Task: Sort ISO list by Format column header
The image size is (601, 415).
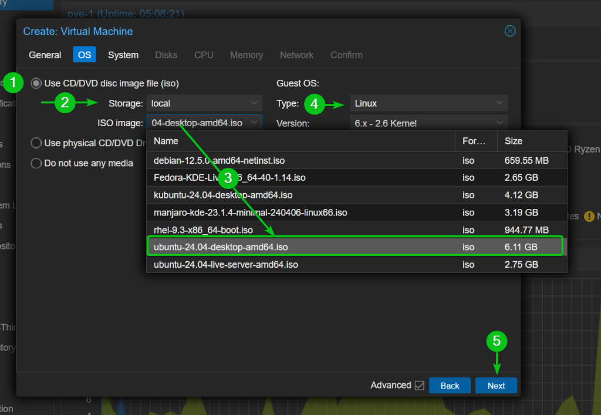Action: (476, 141)
